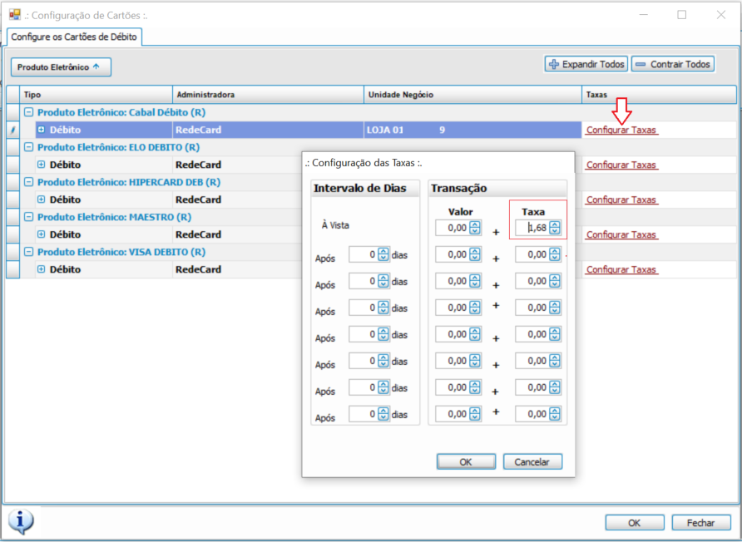Open Configurar Taxas for ELO DEBITO
The image size is (742, 542).
[621, 165]
